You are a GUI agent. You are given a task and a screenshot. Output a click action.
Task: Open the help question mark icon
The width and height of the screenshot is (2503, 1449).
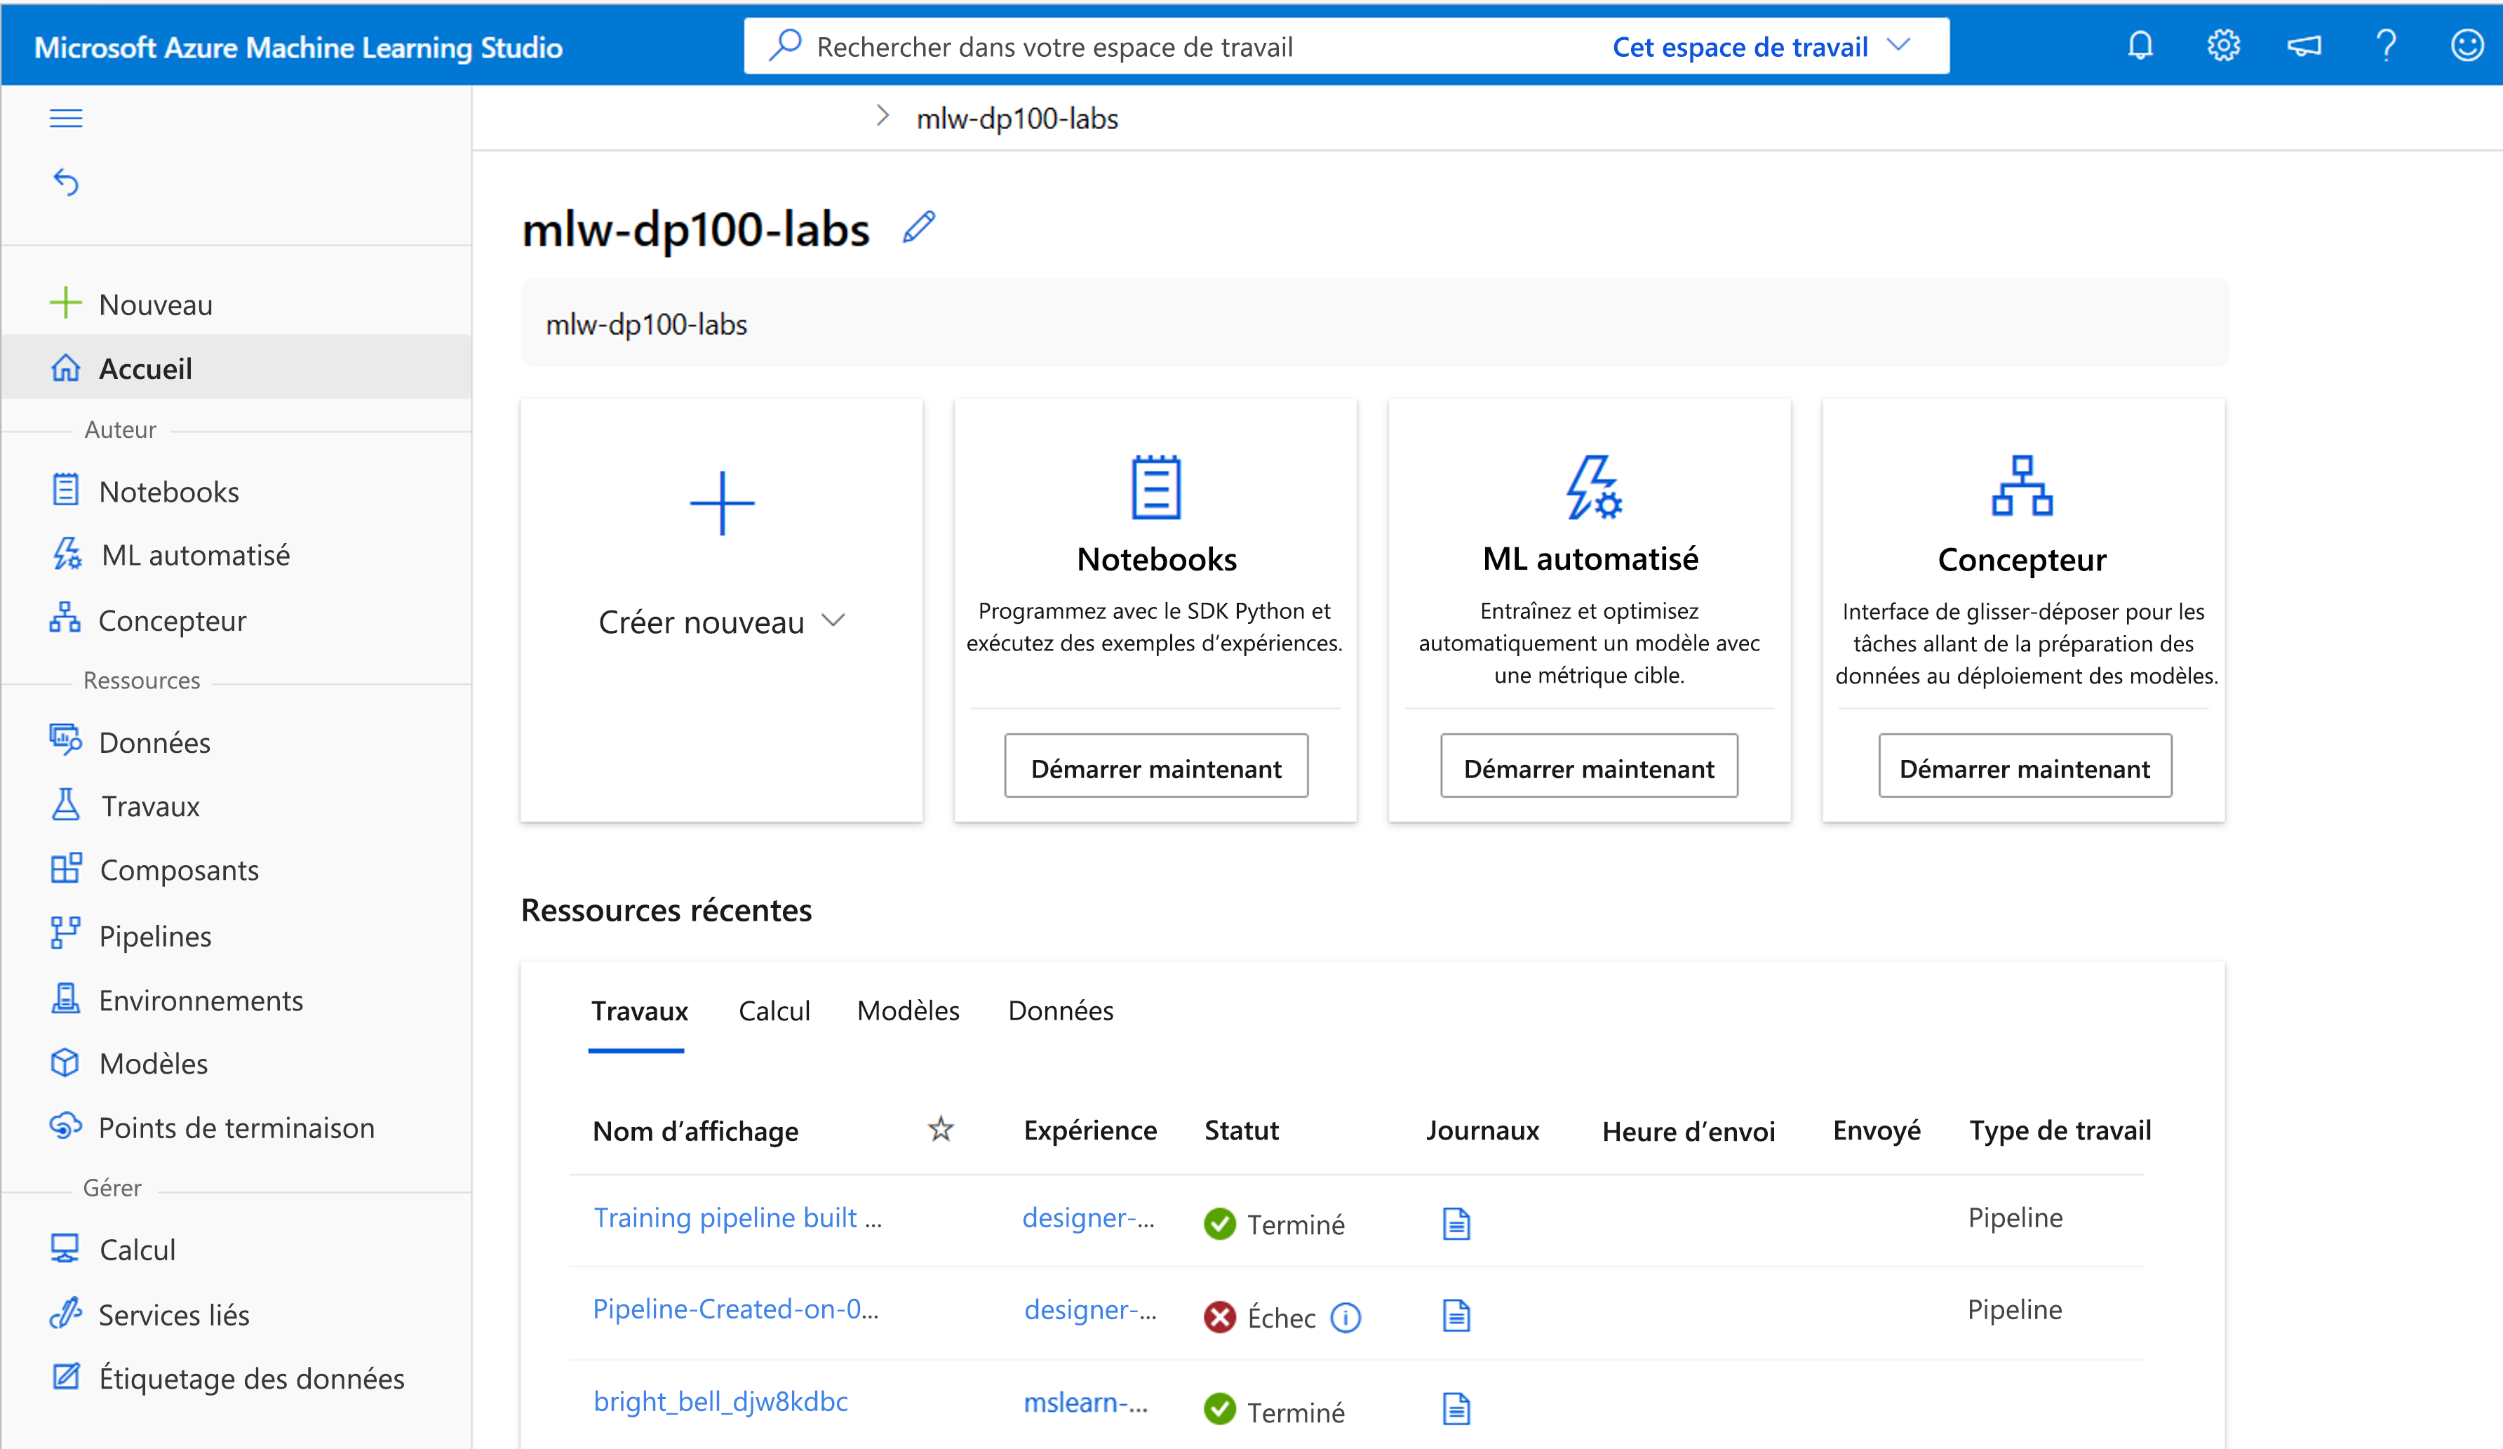[x=2386, y=46]
